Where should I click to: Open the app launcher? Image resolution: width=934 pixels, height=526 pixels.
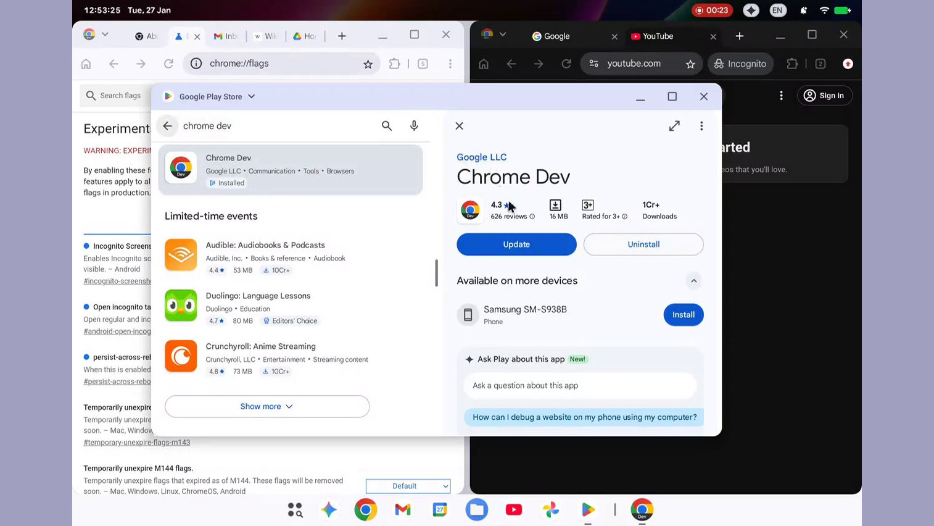294,509
